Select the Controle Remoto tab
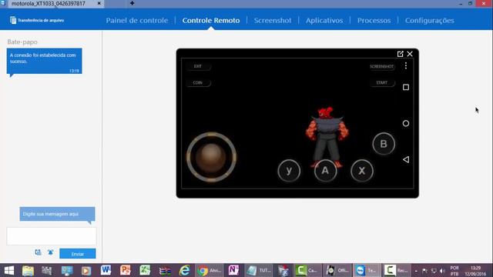Screen dimensions: 493x277 (x=211, y=21)
